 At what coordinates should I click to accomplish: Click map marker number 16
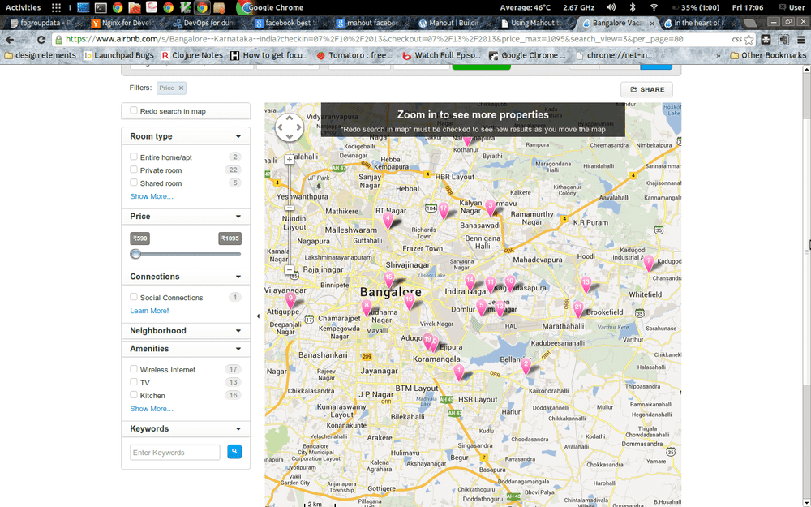409,301
